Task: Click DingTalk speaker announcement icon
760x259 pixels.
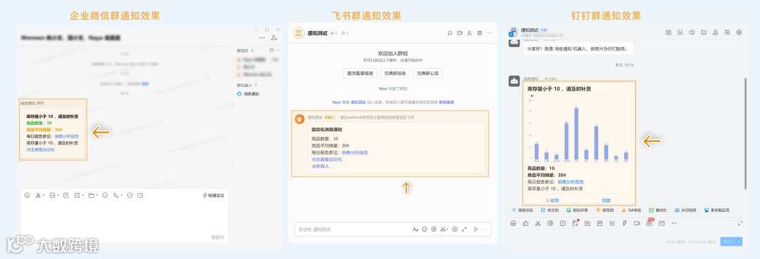Action: [x=692, y=32]
